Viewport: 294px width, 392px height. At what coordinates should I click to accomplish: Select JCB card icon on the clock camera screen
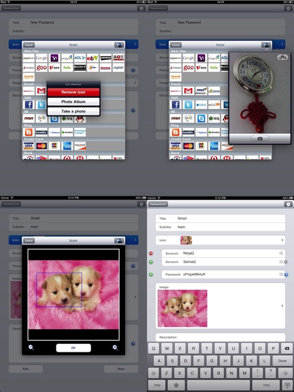201,146
